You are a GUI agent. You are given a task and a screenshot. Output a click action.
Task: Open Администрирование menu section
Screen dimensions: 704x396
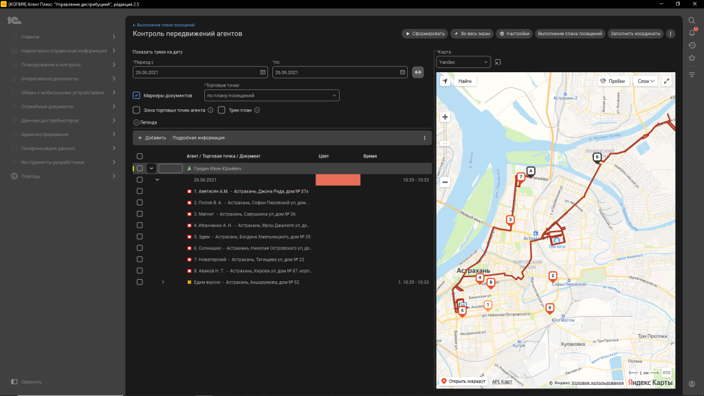(62, 135)
